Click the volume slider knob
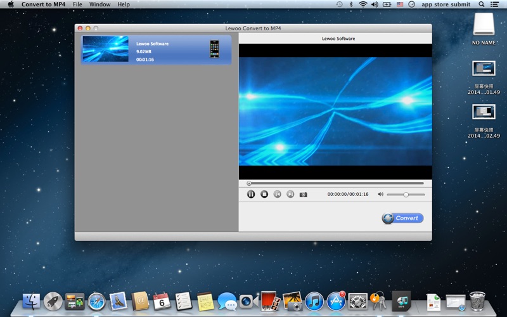 (x=406, y=195)
